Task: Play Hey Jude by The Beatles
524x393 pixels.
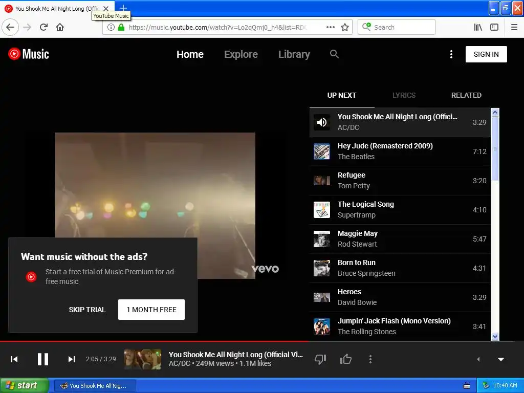Action: [400, 151]
